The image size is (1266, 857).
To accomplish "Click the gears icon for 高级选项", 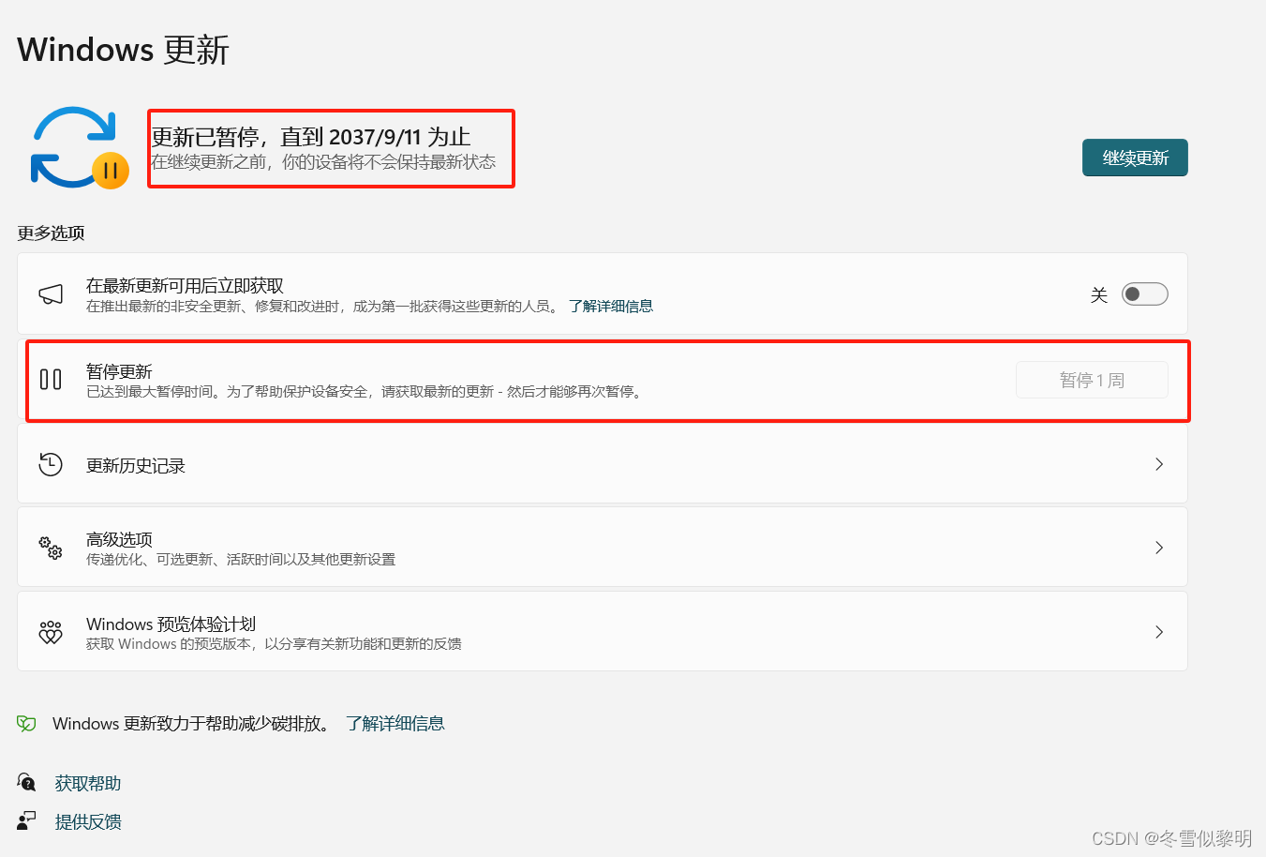I will (x=51, y=548).
